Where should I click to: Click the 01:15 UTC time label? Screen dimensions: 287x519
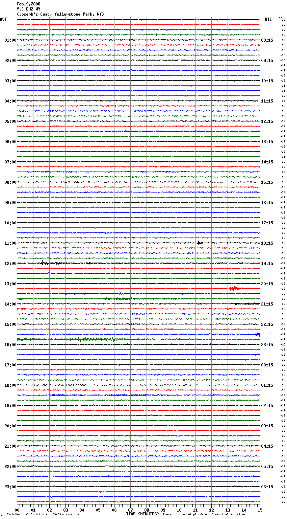point(267,385)
